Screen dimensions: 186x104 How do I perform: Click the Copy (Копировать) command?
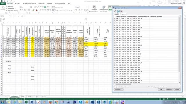[10, 8]
